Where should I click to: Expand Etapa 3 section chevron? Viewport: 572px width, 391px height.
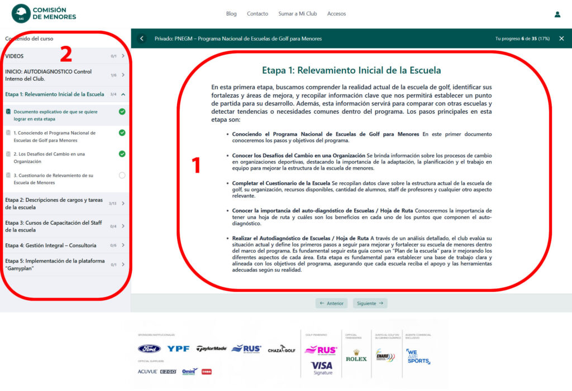pos(123,226)
